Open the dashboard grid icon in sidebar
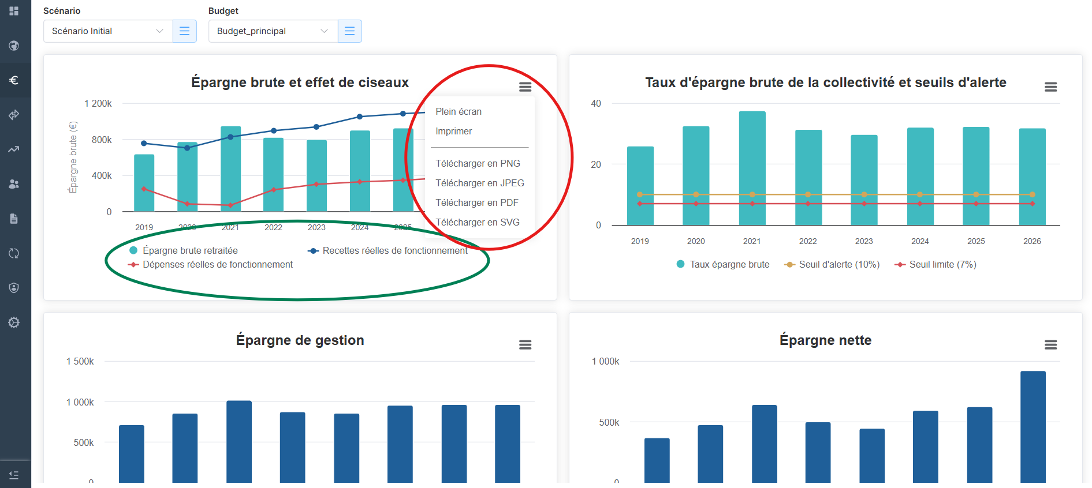The width and height of the screenshot is (1092, 488). tap(14, 11)
